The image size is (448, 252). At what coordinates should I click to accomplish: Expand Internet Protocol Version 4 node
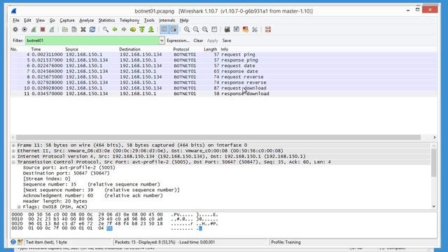13,157
